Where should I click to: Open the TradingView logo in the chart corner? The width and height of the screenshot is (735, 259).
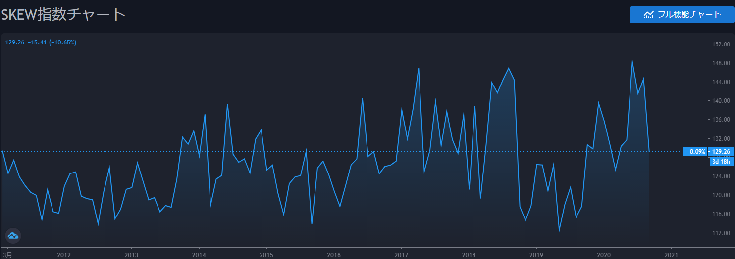(x=13, y=236)
